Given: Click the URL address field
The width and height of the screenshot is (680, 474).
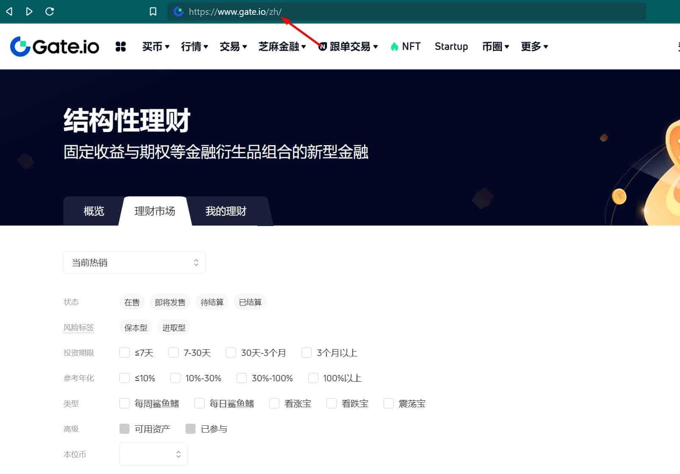Looking at the screenshot, I should [381, 11].
